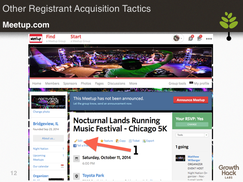This screenshot has width=243, height=182.
Task: Open the Tools dropdown
Action: (x=192, y=135)
